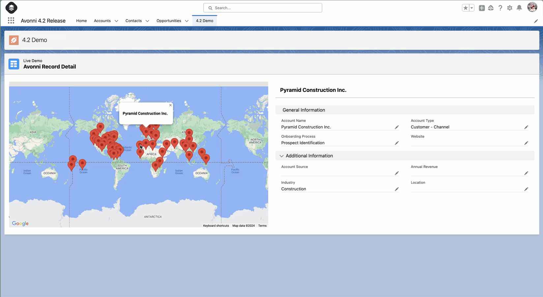The width and height of the screenshot is (543, 297).
Task: Edit the Account Name field pencil
Action: pyautogui.click(x=397, y=127)
